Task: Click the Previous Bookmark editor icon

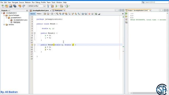Action: coord(73,14)
